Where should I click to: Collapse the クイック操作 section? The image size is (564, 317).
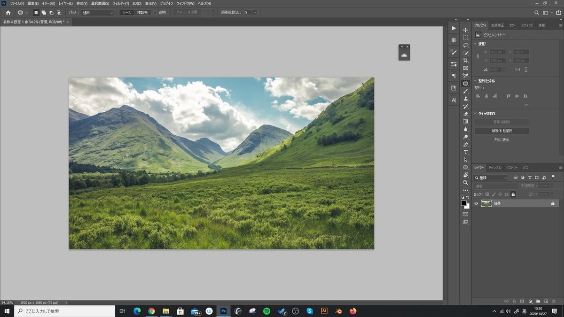coord(475,113)
